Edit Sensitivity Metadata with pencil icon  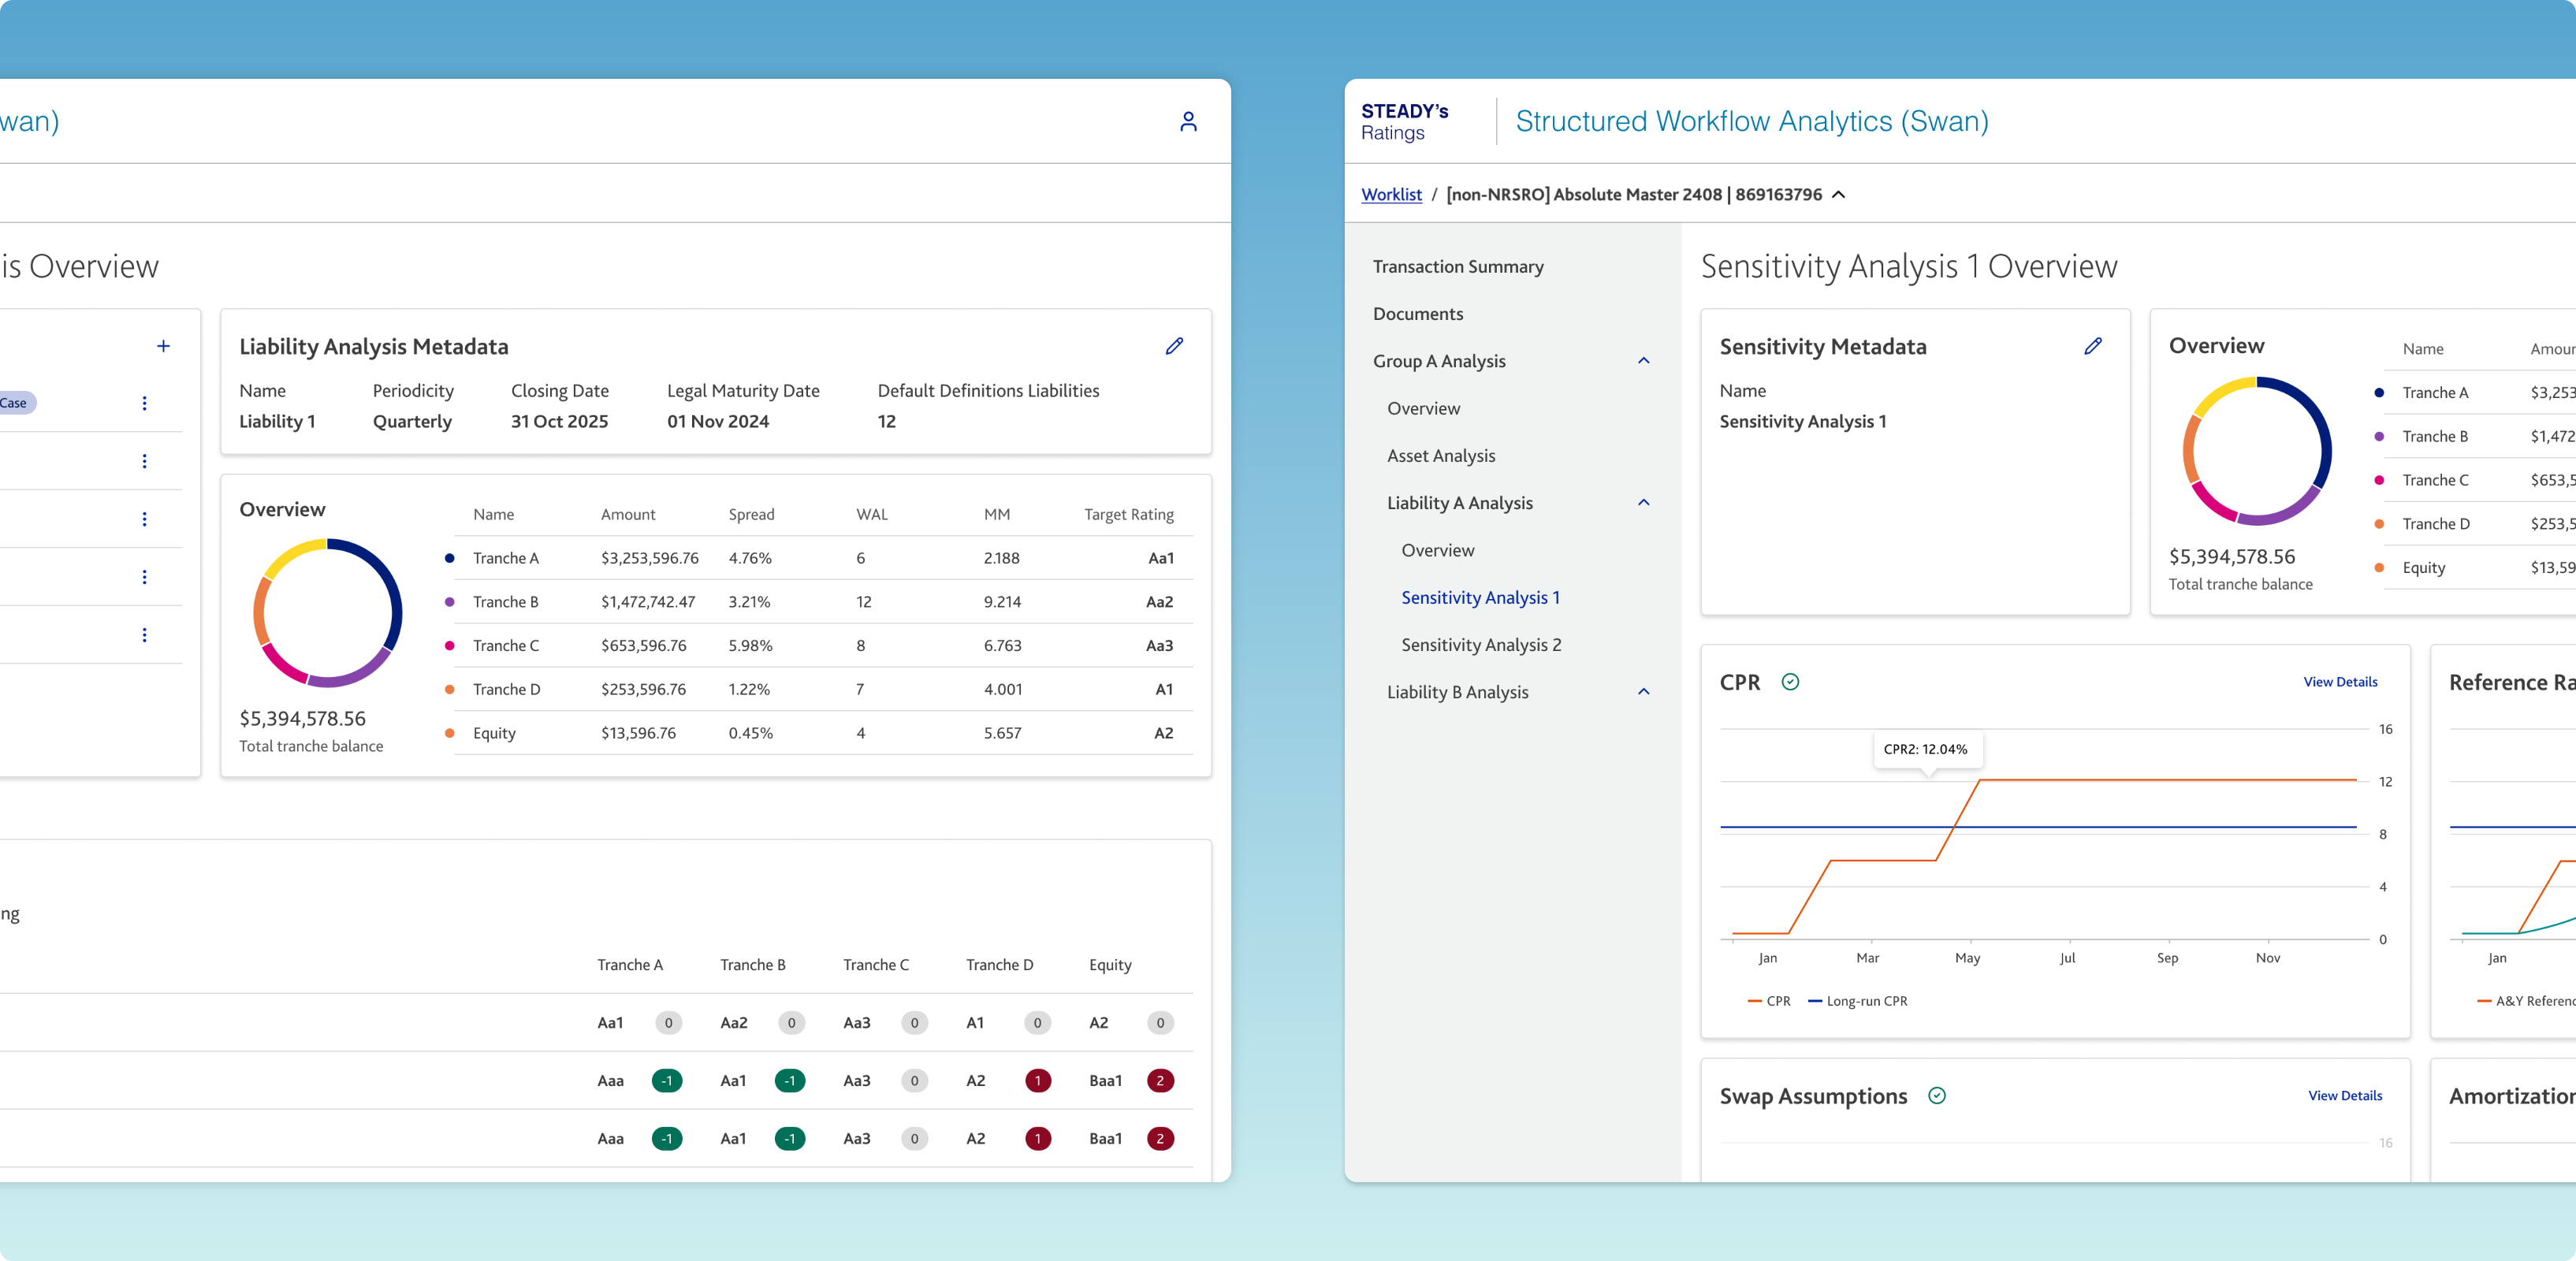point(2092,346)
